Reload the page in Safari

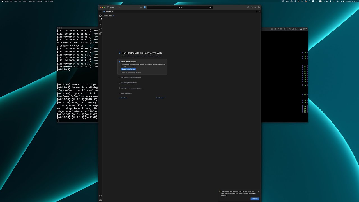click(212, 7)
